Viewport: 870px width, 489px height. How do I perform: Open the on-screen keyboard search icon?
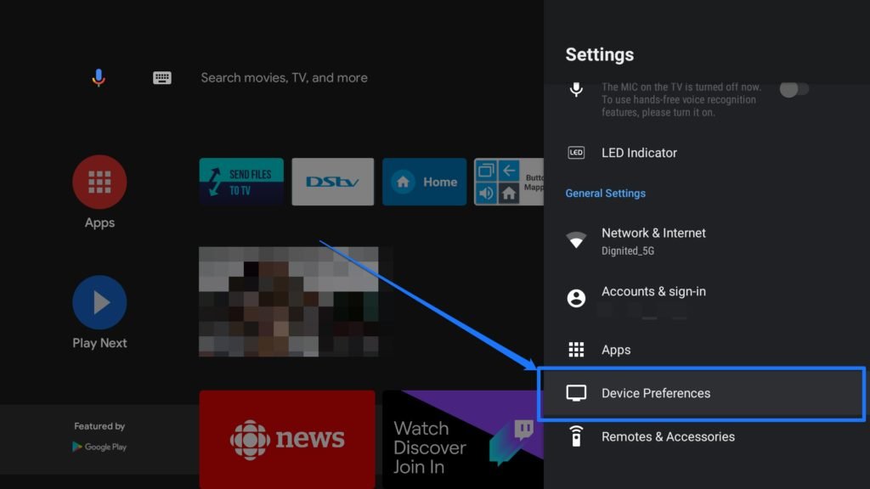pos(161,78)
